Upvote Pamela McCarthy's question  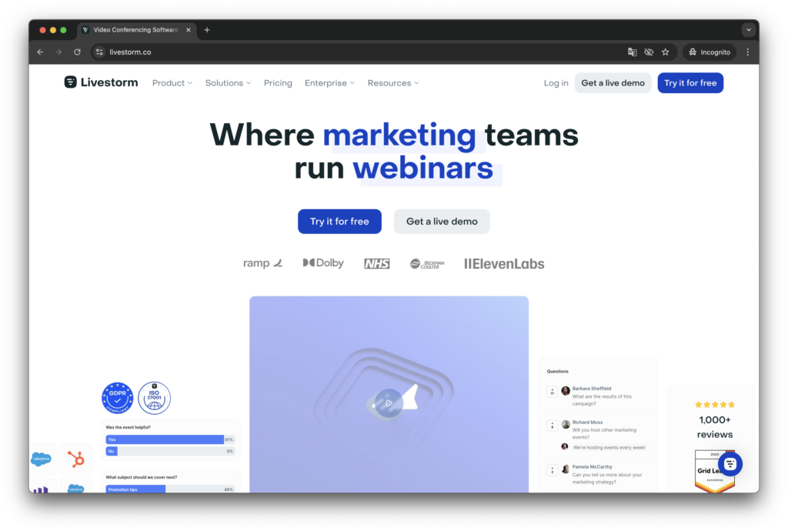552,470
